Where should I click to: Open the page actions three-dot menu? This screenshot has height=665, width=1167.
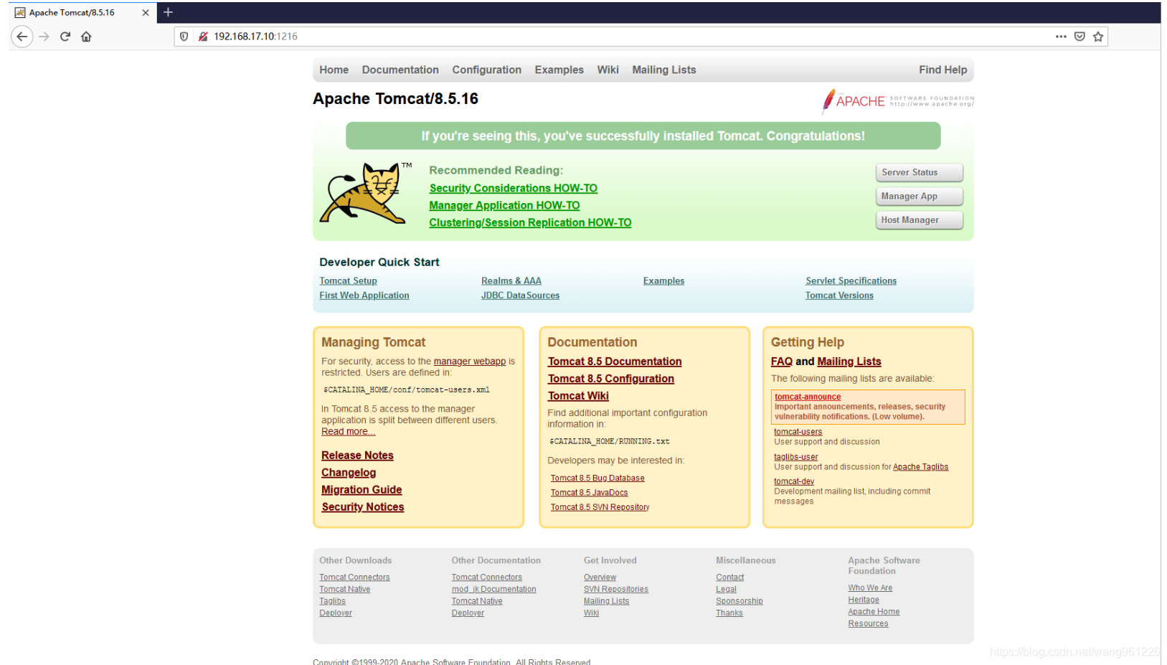click(x=1061, y=37)
